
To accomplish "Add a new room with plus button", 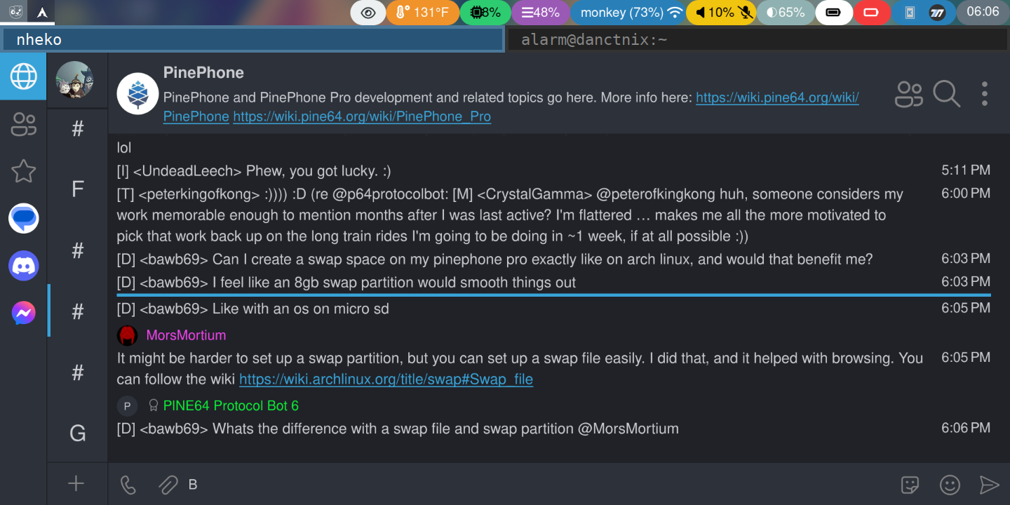I will (76, 483).
